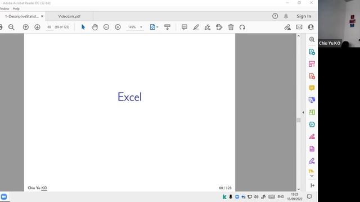The height and width of the screenshot is (202, 360).
Task: Open the Window menu
Action: [x=4, y=8]
